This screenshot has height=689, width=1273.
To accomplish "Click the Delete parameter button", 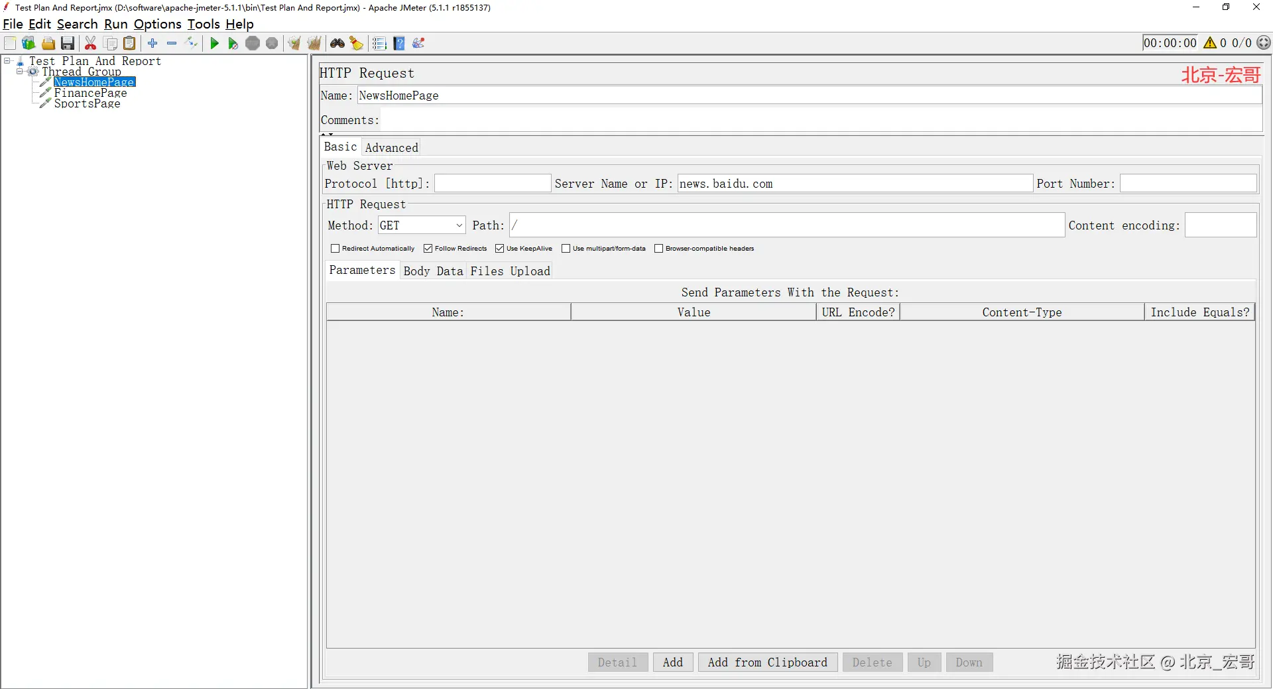I will coord(872,662).
